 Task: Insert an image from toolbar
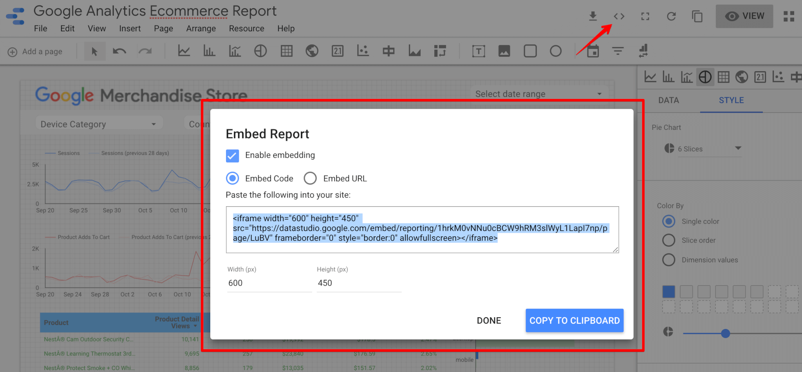[504, 51]
